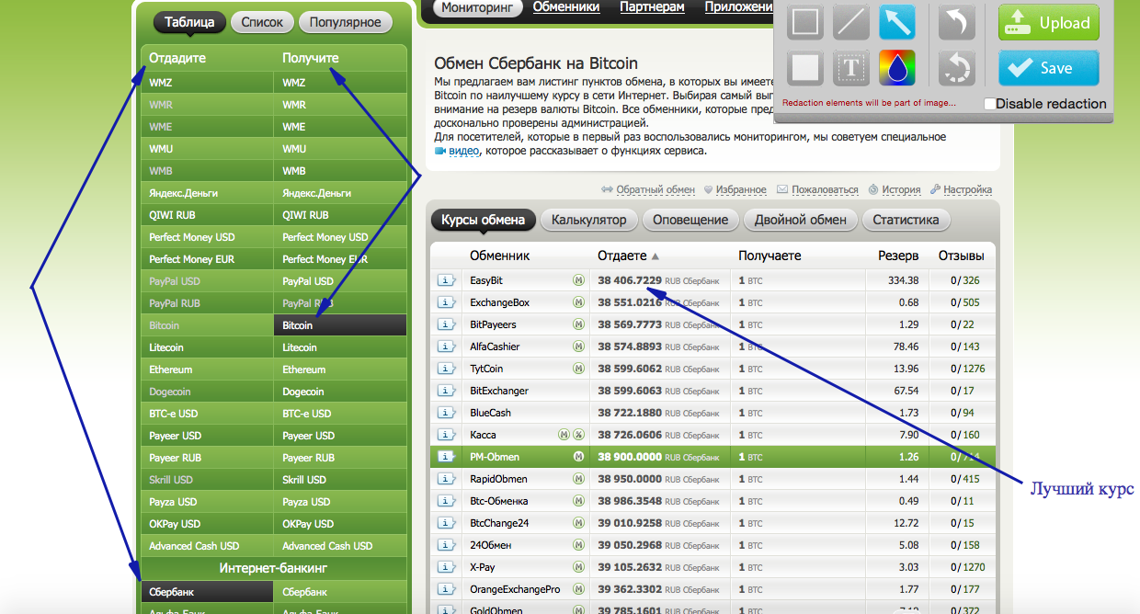This screenshot has width=1140, height=614.
Task: Sort by the Резерв column header
Action: [x=897, y=256]
